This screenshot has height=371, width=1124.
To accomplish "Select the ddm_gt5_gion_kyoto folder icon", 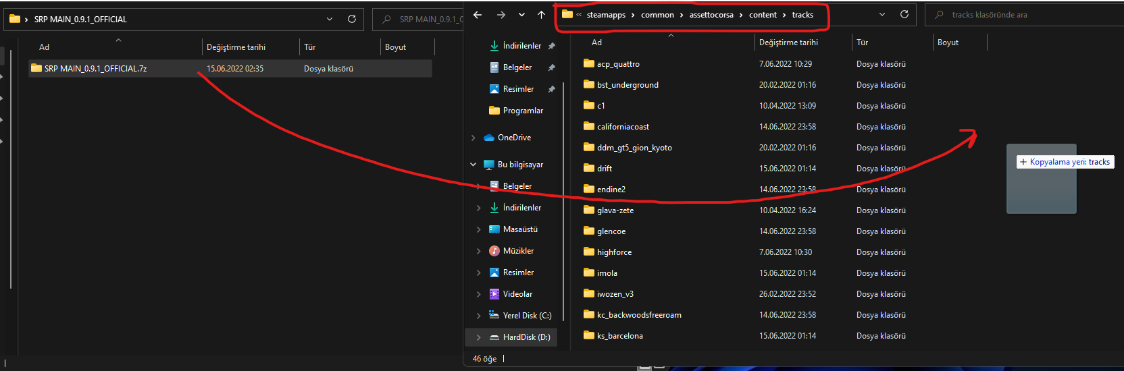I will click(x=589, y=147).
